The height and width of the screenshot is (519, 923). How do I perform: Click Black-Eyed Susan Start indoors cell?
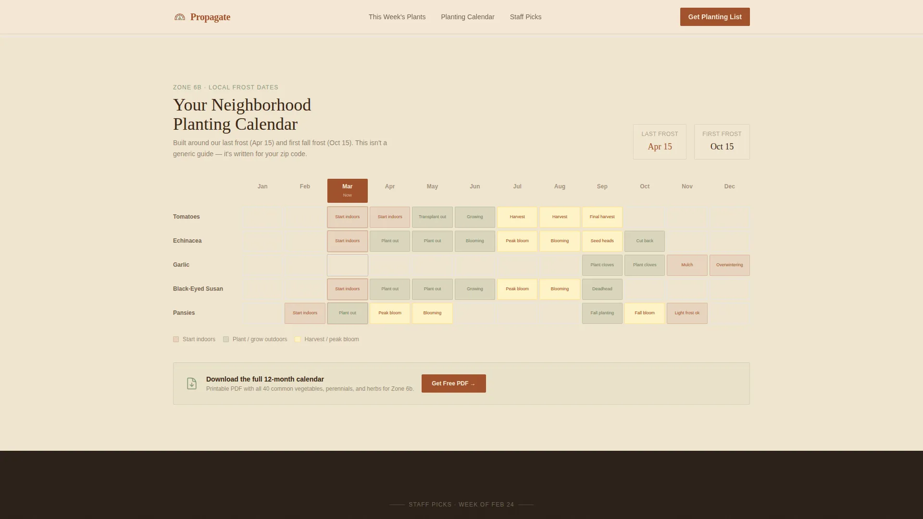point(348,289)
